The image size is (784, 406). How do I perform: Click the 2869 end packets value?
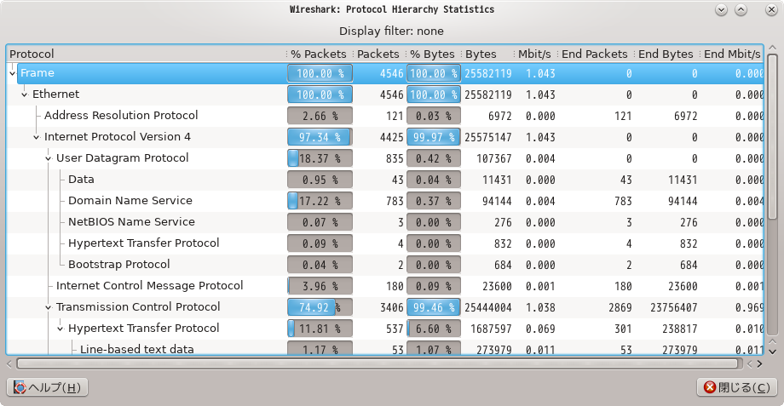pos(620,307)
